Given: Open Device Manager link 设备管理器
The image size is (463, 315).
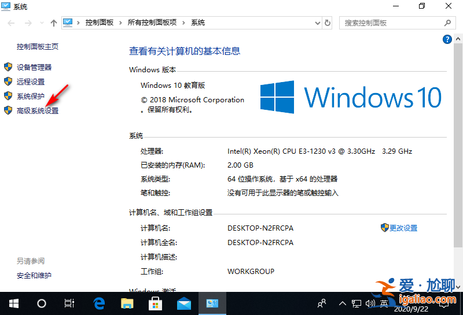Looking at the screenshot, I should [x=34, y=67].
